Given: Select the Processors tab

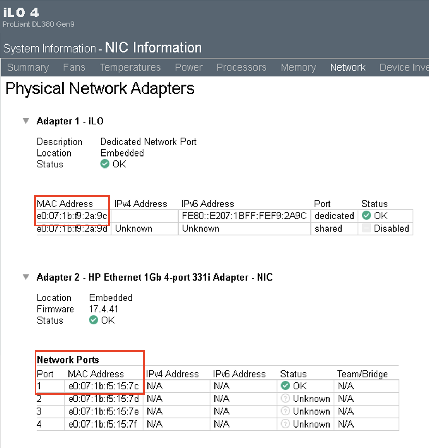Looking at the screenshot, I should tap(241, 67).
